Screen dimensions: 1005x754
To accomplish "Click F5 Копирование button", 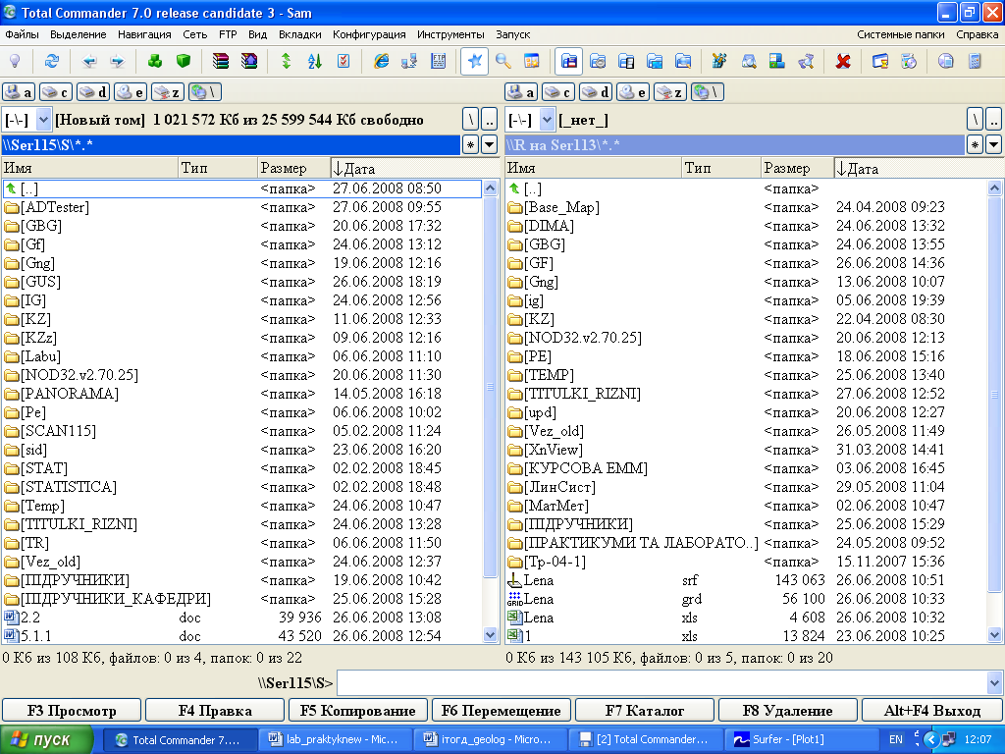I will [x=357, y=711].
